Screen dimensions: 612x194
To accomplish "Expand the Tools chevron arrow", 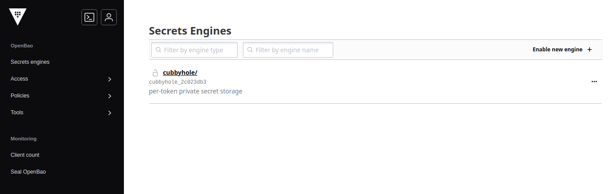I will 110,113.
